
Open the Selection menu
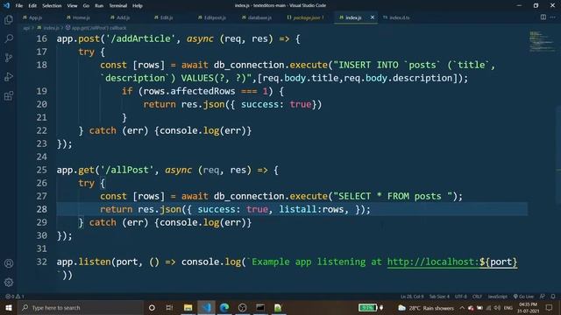pos(52,6)
